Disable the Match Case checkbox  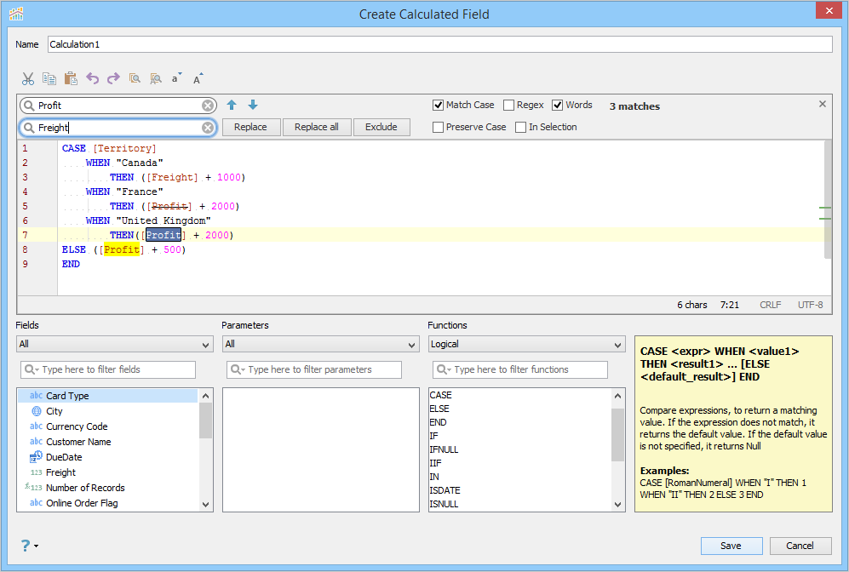[x=438, y=105]
